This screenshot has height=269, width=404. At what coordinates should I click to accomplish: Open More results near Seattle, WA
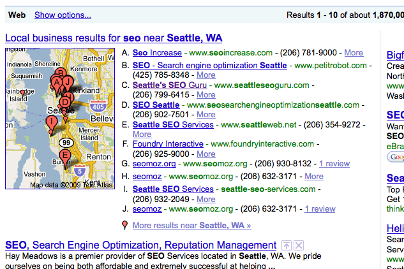tap(191, 226)
